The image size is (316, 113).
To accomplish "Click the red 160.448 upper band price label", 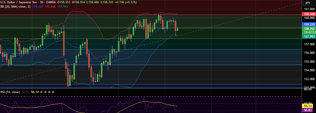I will click(309, 14).
